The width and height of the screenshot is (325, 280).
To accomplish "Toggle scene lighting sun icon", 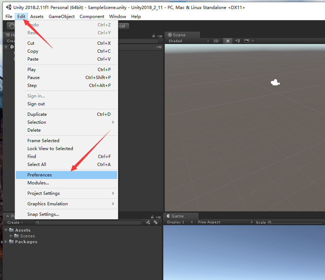I will click(x=228, y=41).
